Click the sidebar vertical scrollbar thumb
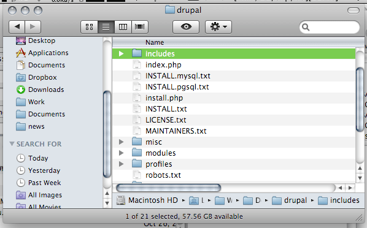The image size is (367, 228). pos(107,134)
